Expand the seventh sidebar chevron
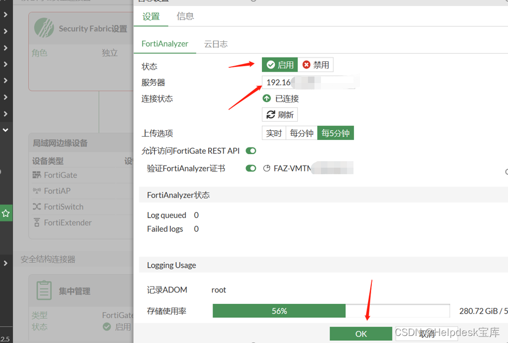 coord(6,113)
